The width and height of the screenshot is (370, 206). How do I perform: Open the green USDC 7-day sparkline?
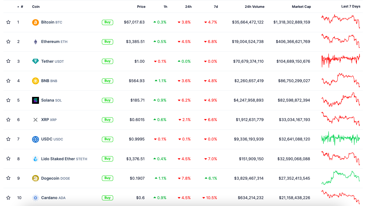pyautogui.click(x=340, y=139)
